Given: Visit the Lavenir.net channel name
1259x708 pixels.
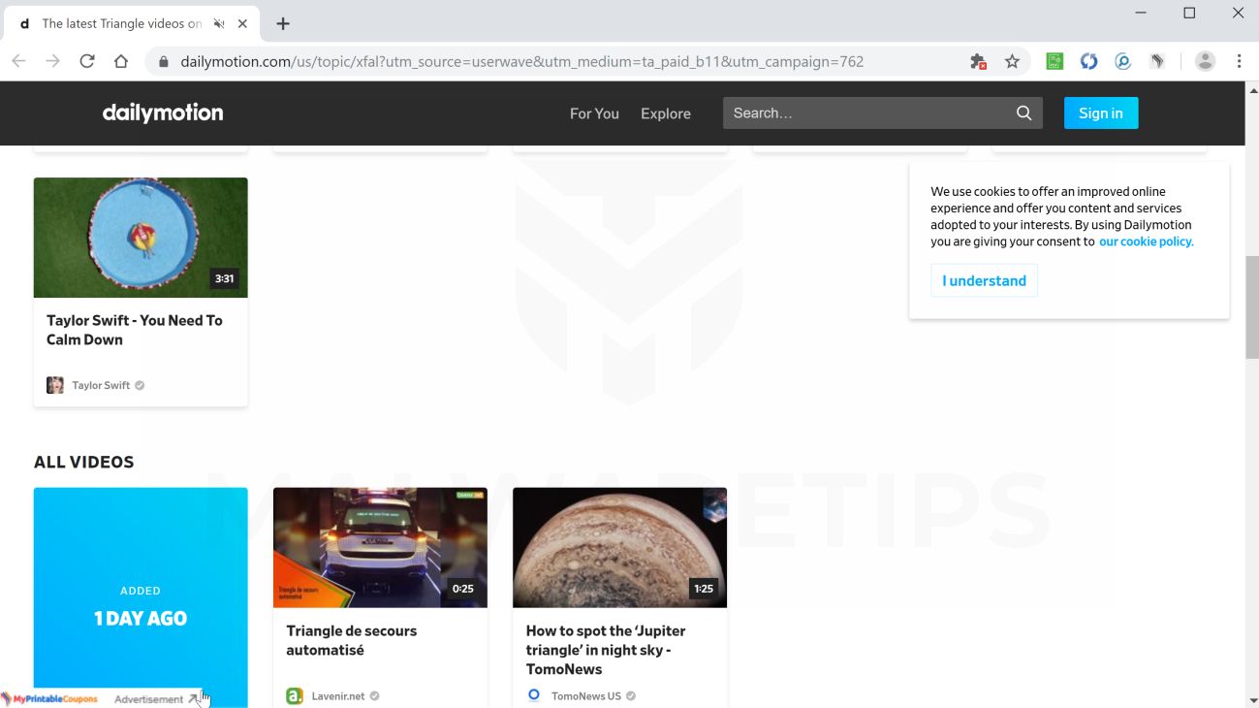Looking at the screenshot, I should click(x=338, y=695).
